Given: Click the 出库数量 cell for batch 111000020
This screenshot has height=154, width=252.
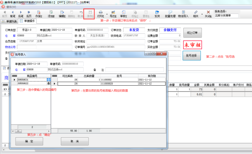Looking at the screenshot, I should click(89, 83).
